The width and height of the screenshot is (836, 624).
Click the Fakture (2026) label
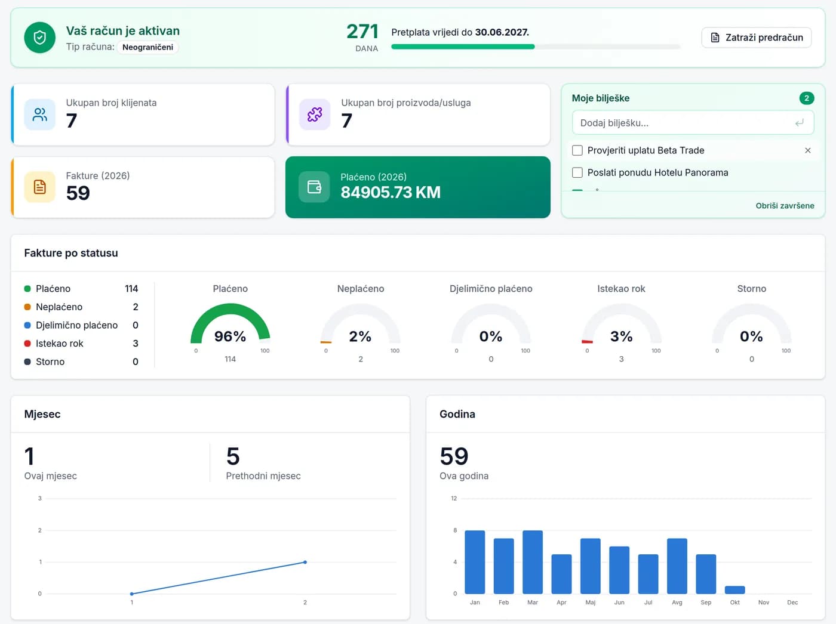pyautogui.click(x=98, y=175)
